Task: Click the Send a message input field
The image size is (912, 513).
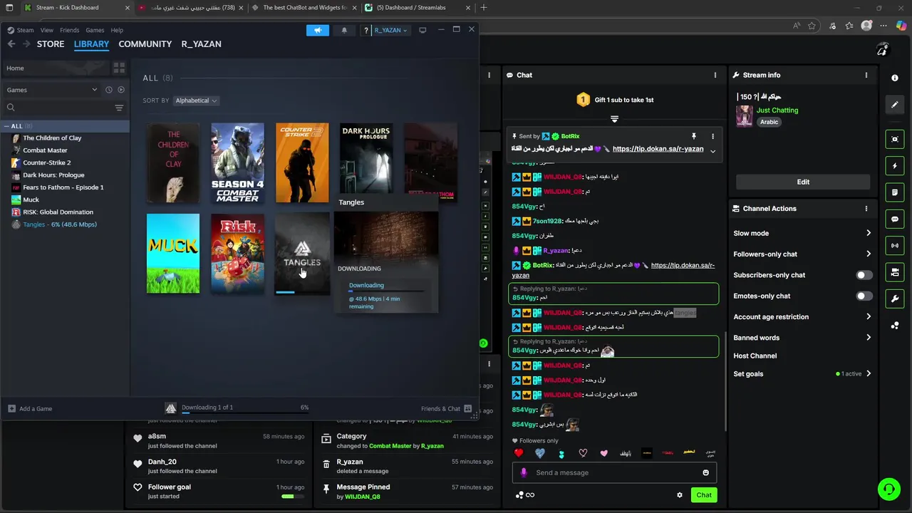Action: tap(614, 472)
